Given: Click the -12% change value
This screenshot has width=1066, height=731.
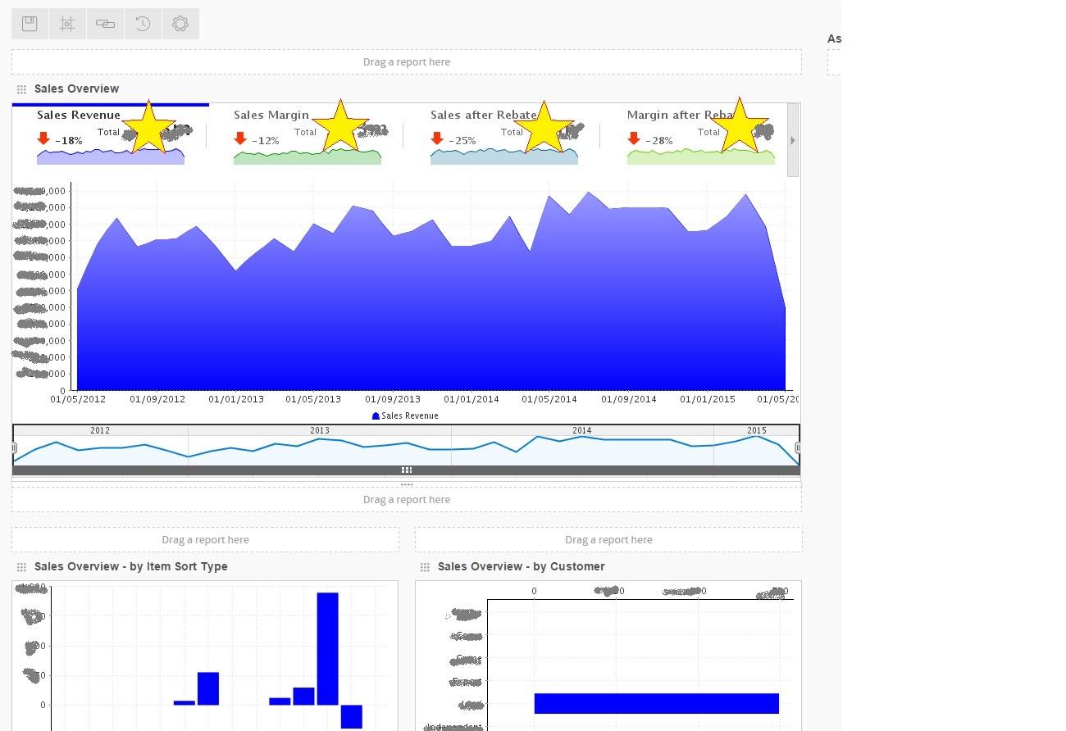Looking at the screenshot, I should point(266,141).
